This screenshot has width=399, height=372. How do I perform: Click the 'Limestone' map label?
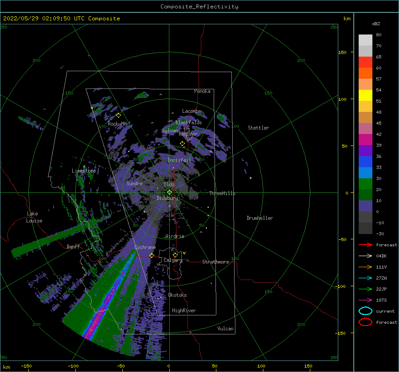84,171
